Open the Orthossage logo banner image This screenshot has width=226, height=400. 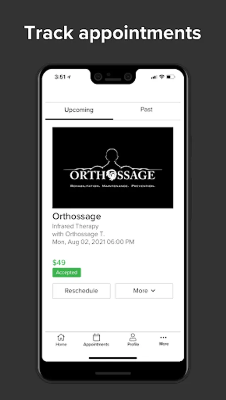[x=113, y=168]
